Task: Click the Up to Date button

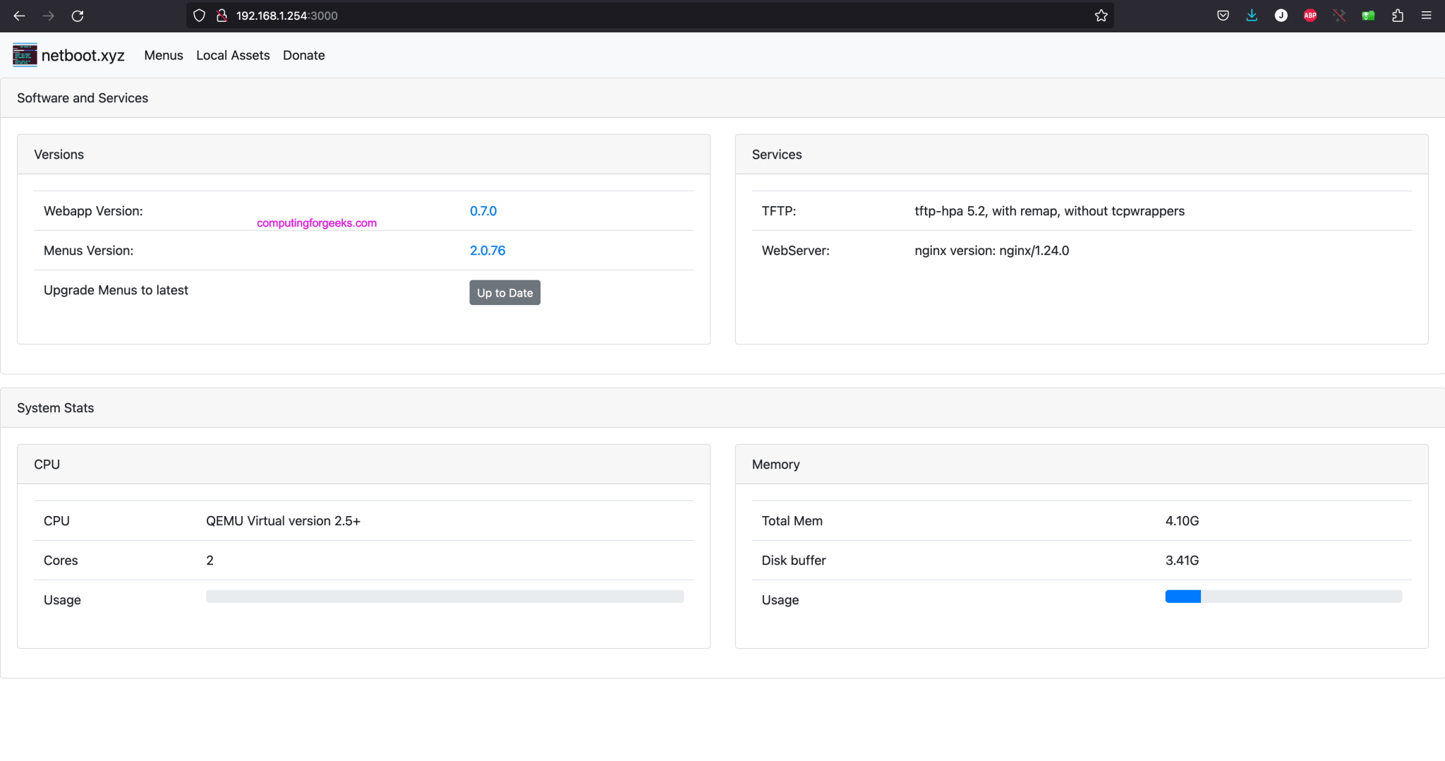Action: 504,292
